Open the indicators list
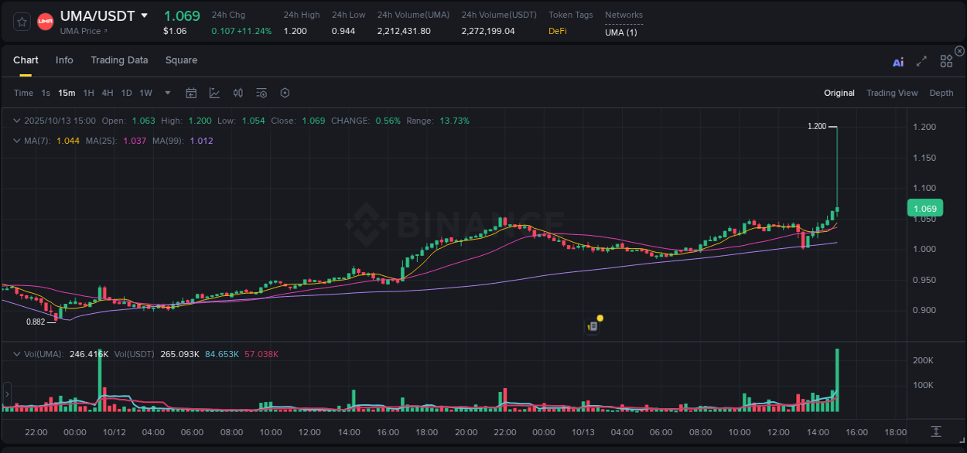 [261, 93]
